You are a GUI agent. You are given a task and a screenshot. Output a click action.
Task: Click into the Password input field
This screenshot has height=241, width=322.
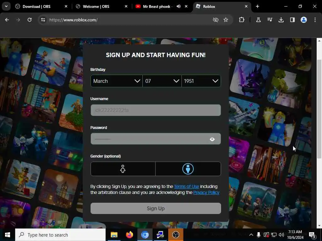(x=156, y=139)
